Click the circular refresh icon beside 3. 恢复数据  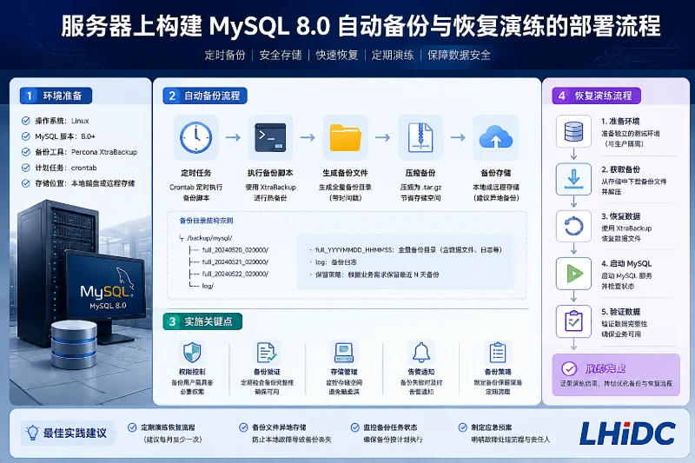(x=573, y=227)
